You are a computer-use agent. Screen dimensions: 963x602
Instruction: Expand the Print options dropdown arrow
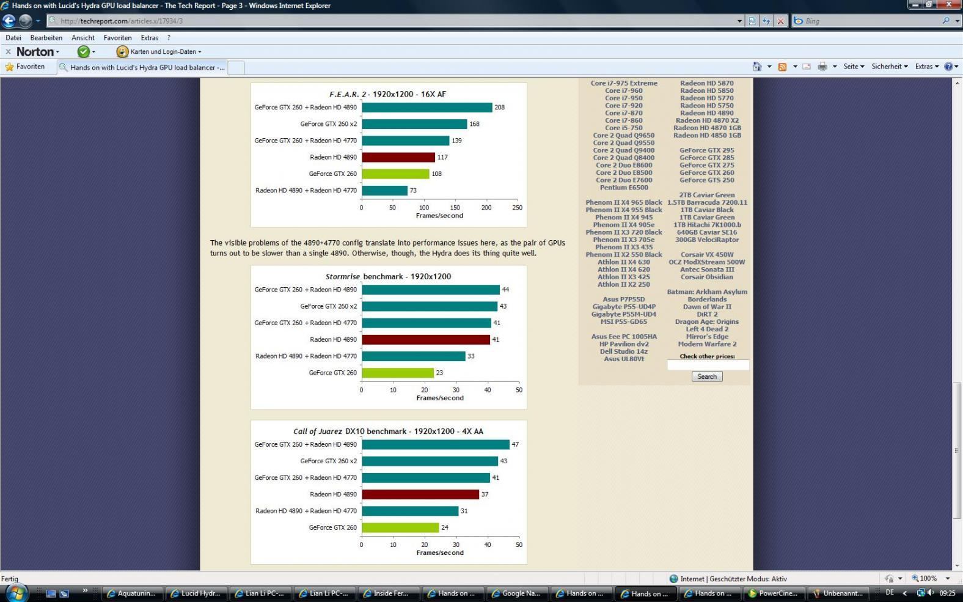point(835,67)
